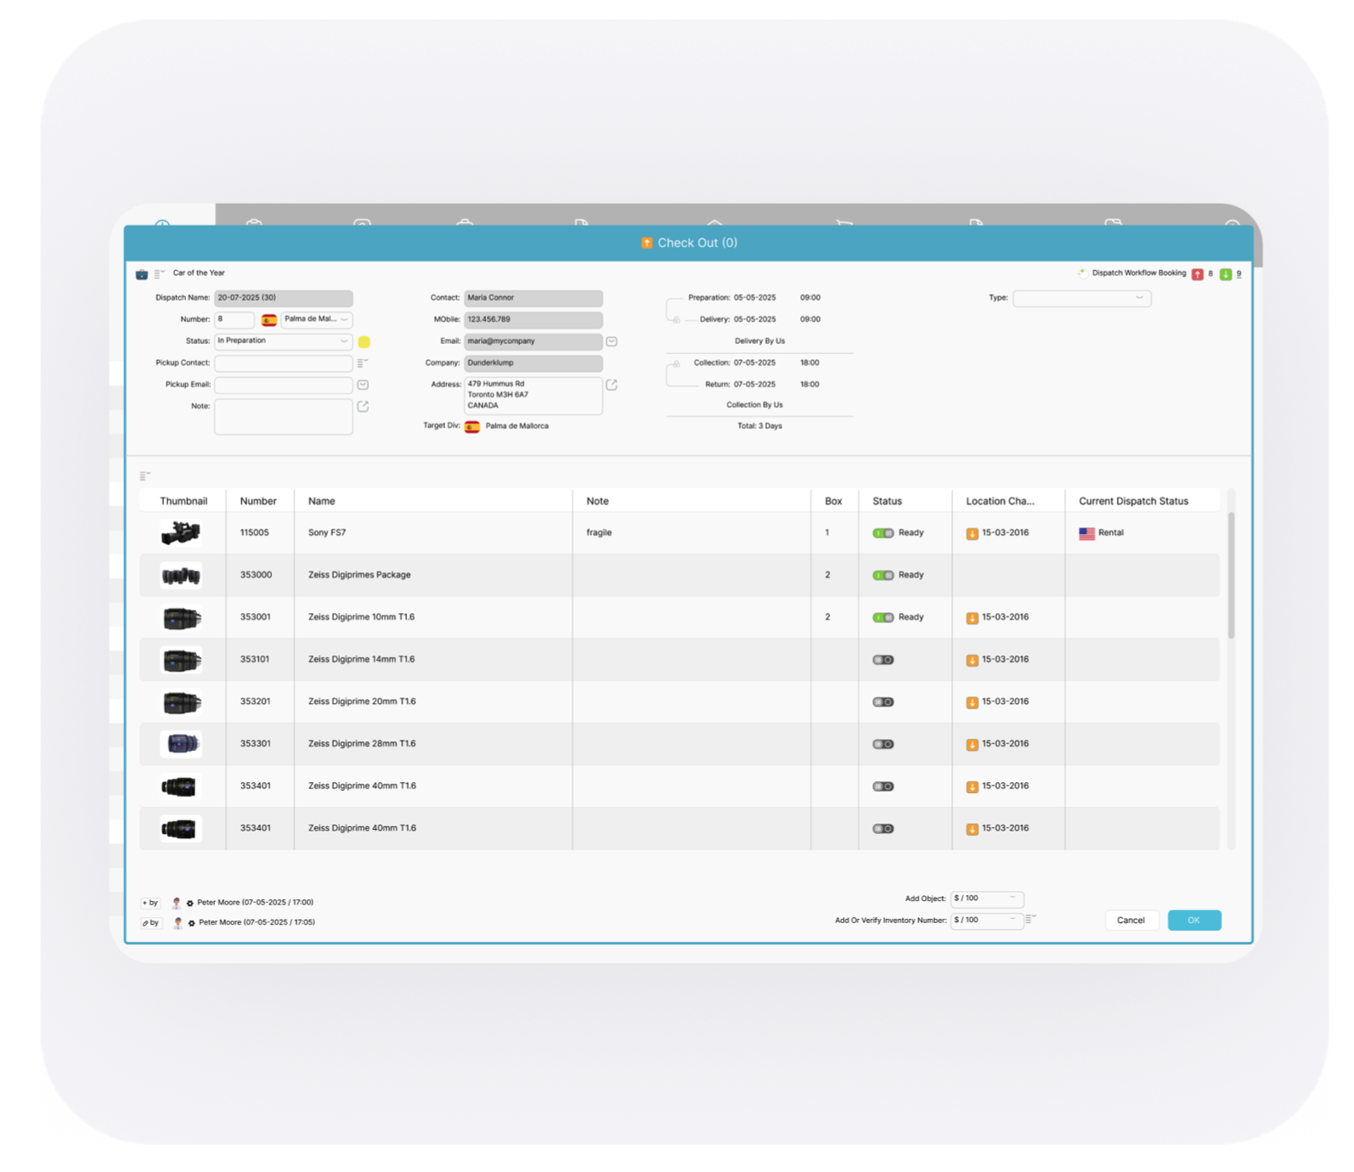Turn on status toggle for Zeiss Digiprime 28mm
The image size is (1354, 1172).
coord(883,745)
